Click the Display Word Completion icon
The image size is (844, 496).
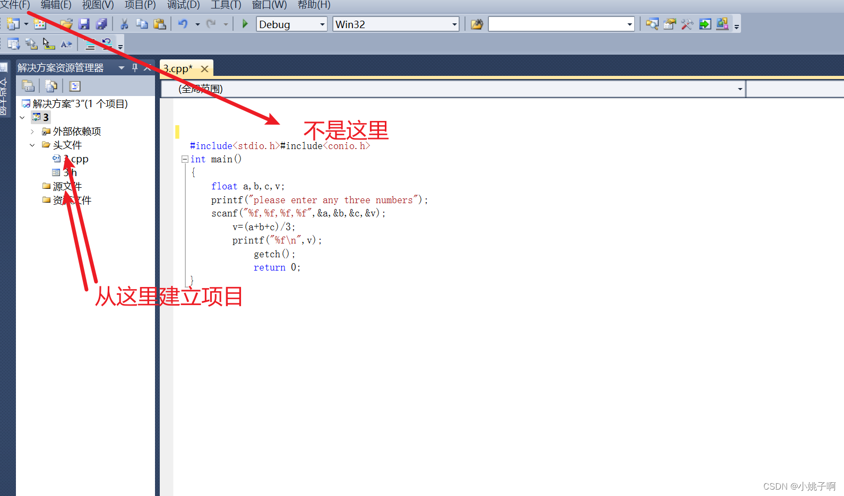click(x=66, y=44)
